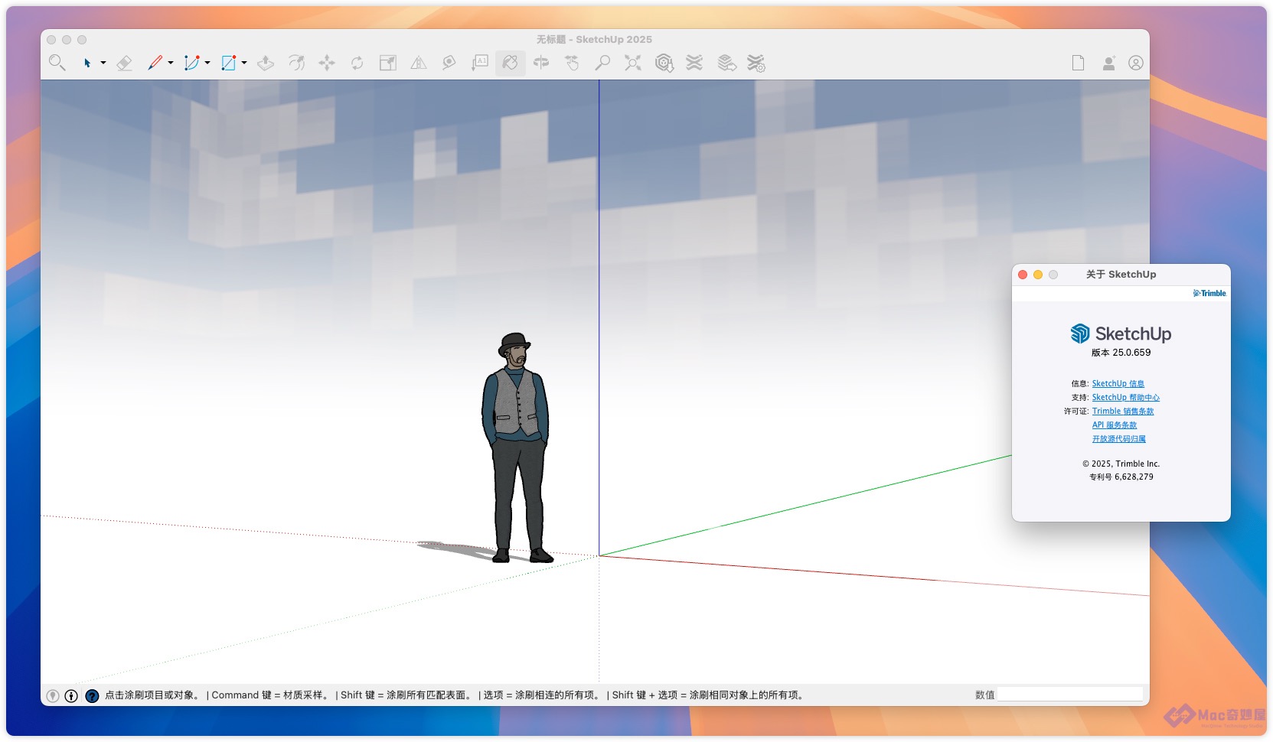The width and height of the screenshot is (1273, 742).
Task: Click the 数值 measurements input field
Action: pos(1070,695)
